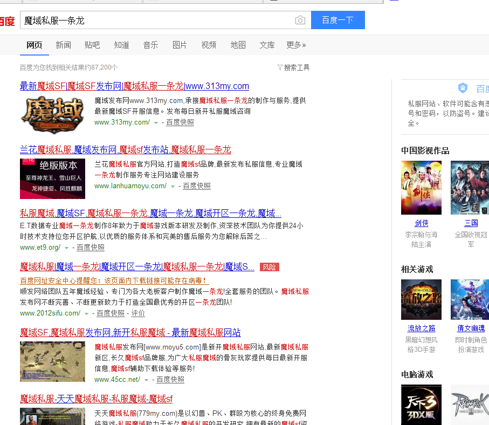Open the 音乐 tab

(150, 45)
